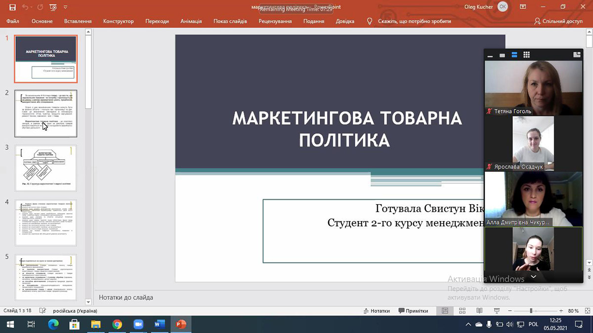Viewport: 593px width, 333px height.
Task: Save the presentation from Quick Access Toolbar
Action: [x=12, y=7]
